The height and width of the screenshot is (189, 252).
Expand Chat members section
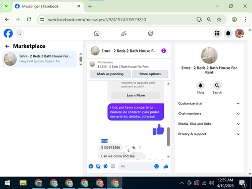point(209,114)
